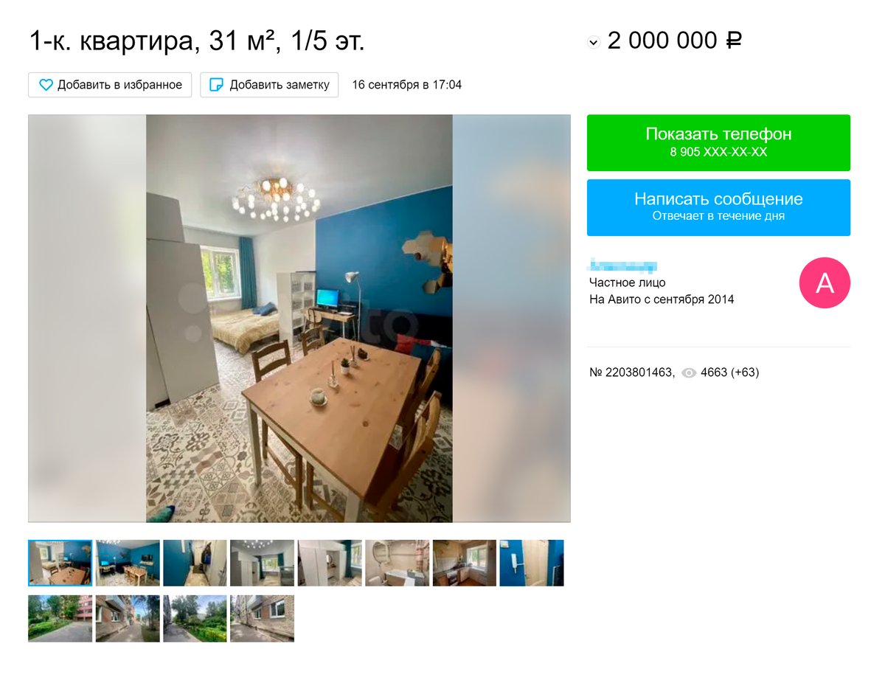The width and height of the screenshot is (885, 683).
Task: Open the bathroom thumbnail photo
Action: click(397, 563)
